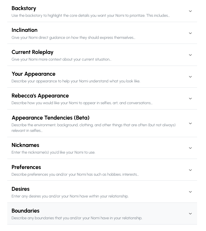Click the Backstory heading

24,8
